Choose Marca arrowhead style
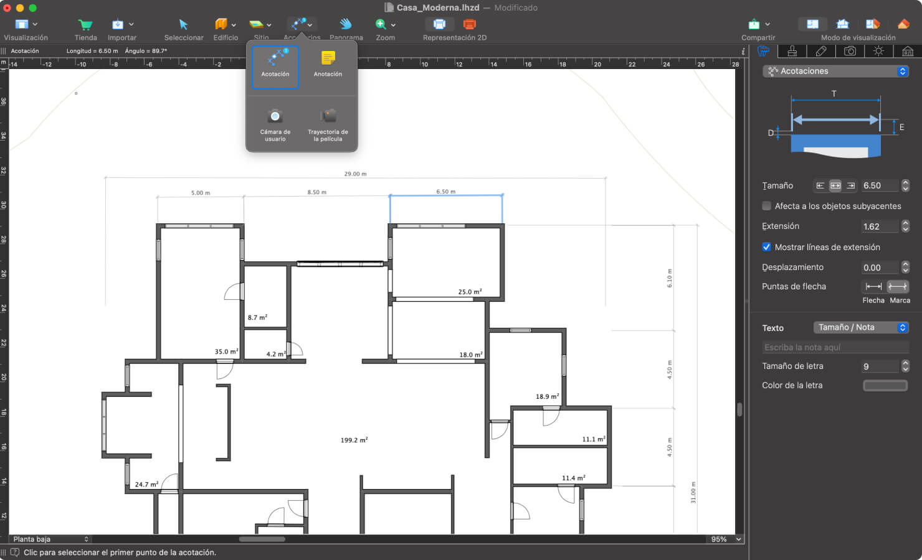This screenshot has height=560, width=922. point(898,286)
